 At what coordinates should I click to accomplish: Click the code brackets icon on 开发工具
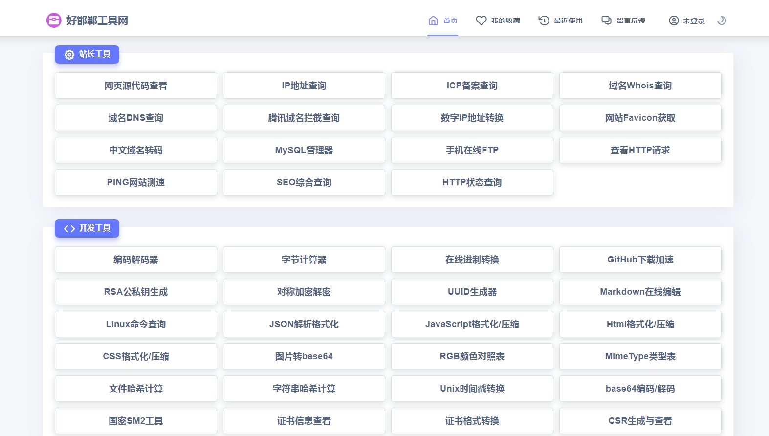coord(69,229)
